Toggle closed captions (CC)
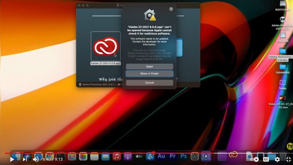 266,159
